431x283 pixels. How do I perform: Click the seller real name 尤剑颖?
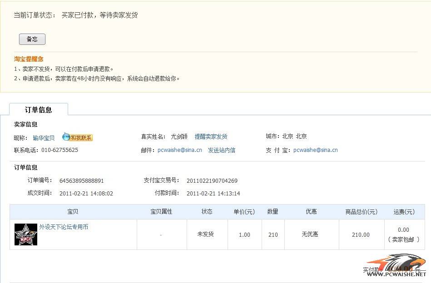coord(179,137)
